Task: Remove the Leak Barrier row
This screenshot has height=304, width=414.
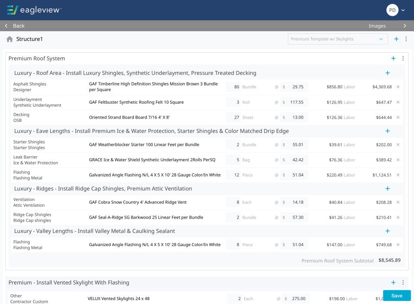Action: coord(398,159)
